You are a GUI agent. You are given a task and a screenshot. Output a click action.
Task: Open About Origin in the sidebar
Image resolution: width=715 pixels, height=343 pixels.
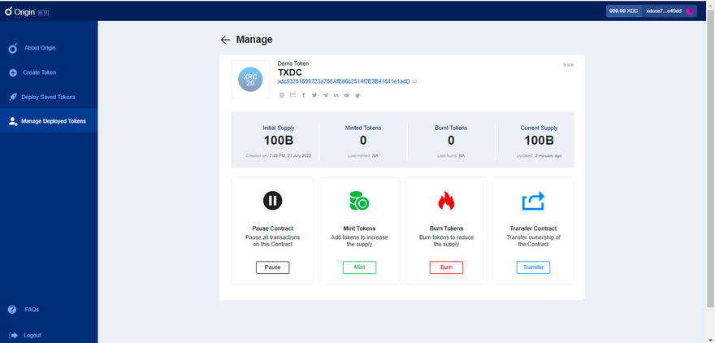38,48
